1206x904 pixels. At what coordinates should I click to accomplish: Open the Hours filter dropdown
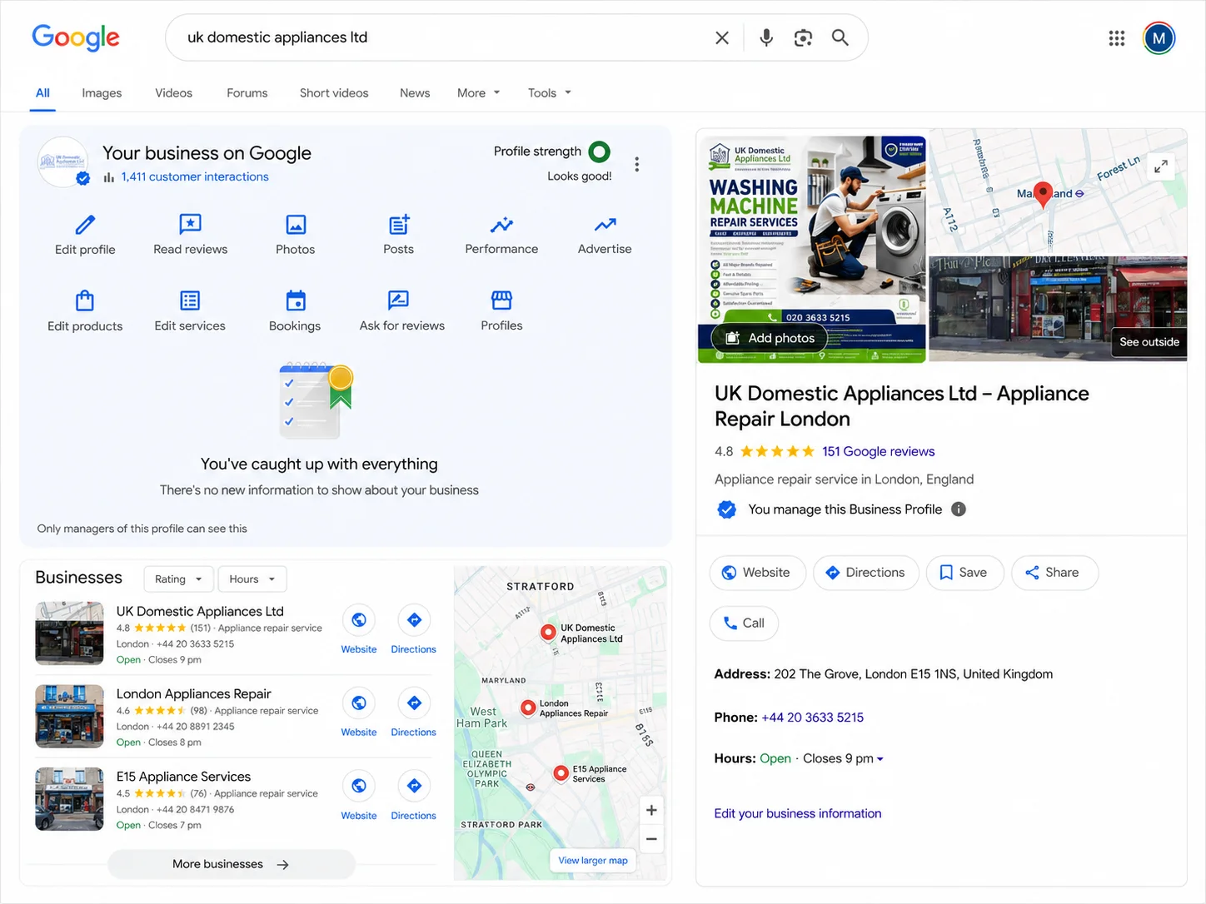click(252, 579)
